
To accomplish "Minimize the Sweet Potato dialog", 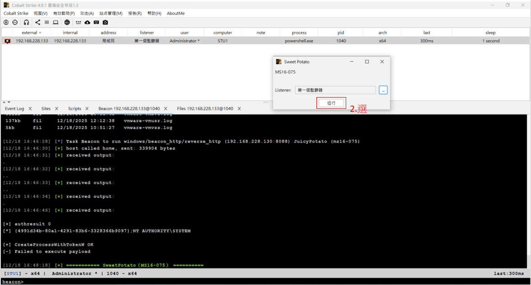I will [x=352, y=62].
